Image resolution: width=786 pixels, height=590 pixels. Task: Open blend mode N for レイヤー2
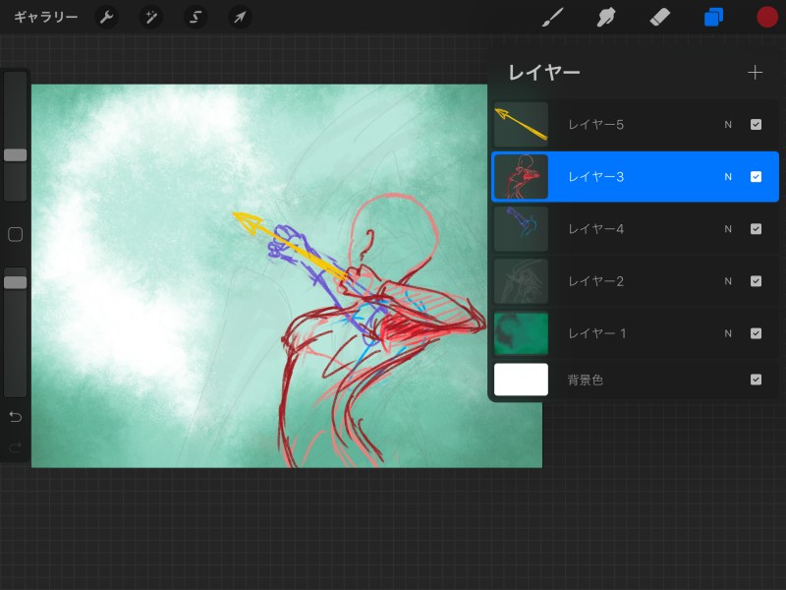(728, 281)
